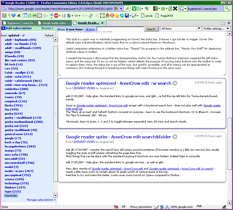Click the black X icon in navigation toolbar
Screen dimensions: 233x210
point(175,9)
